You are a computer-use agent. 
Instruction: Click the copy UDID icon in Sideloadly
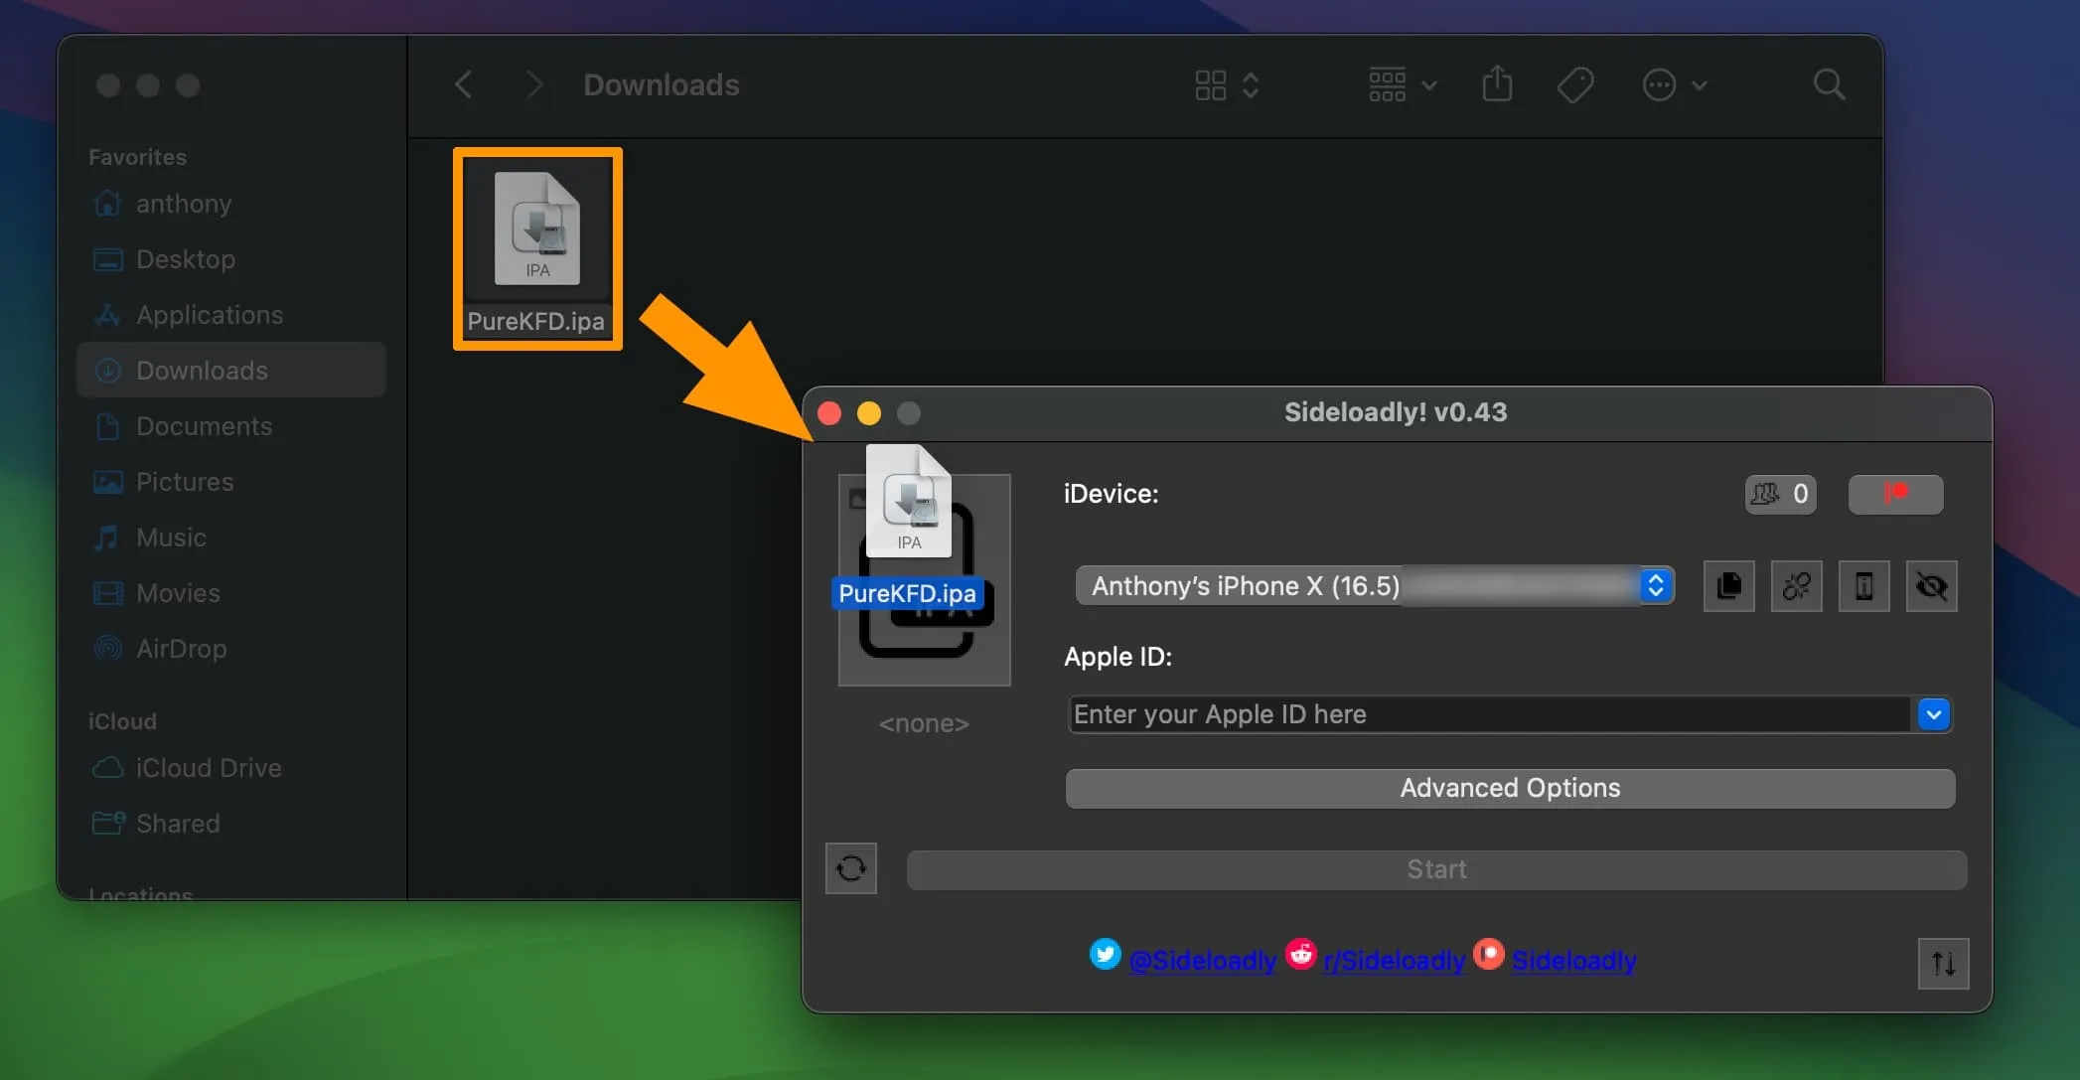pos(1729,586)
